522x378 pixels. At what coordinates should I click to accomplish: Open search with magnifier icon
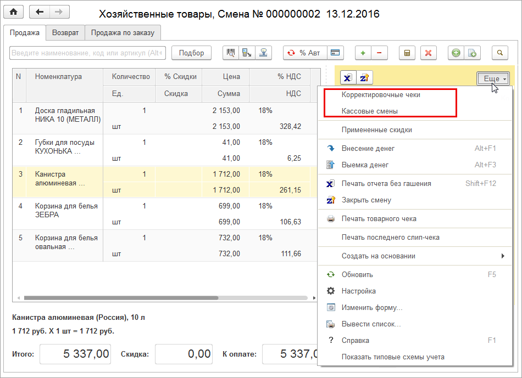(499, 53)
